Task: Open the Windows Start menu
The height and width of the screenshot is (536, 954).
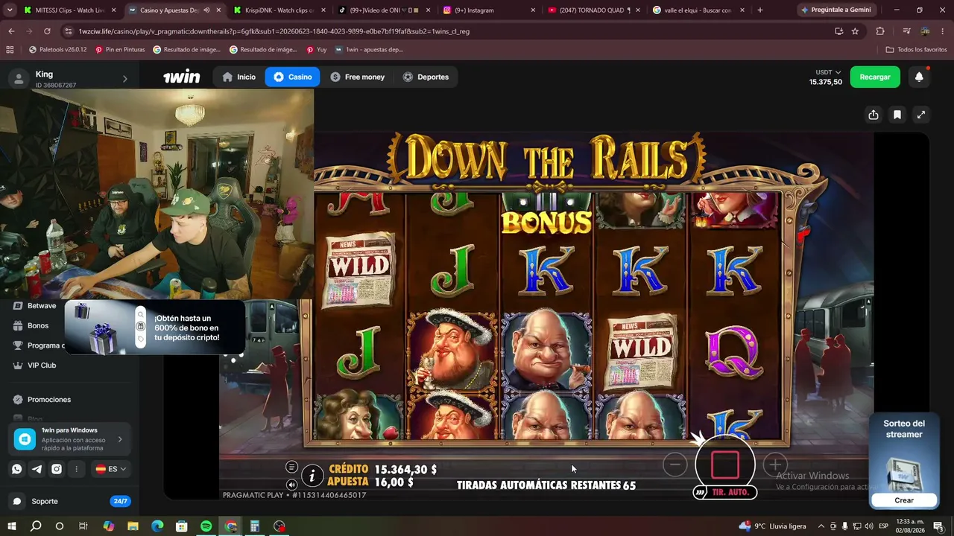Action: [x=12, y=526]
